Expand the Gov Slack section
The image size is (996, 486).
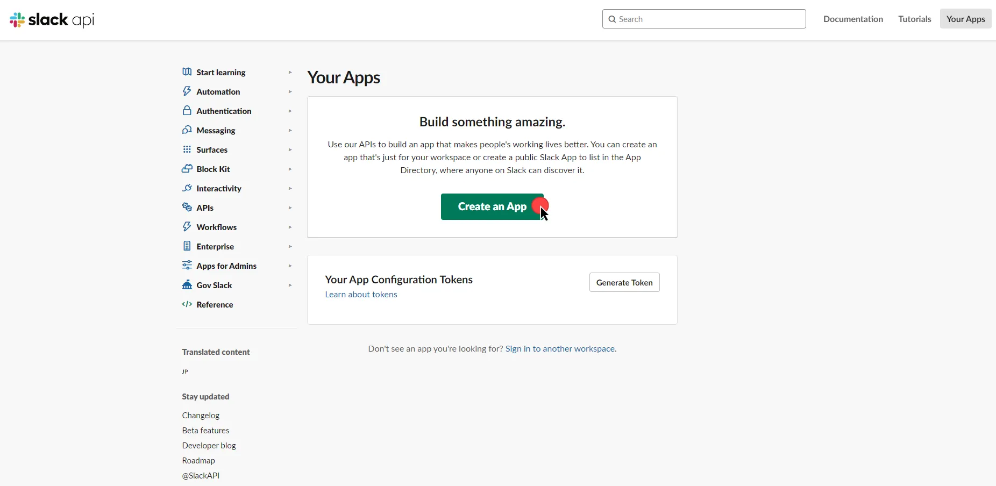pos(290,285)
